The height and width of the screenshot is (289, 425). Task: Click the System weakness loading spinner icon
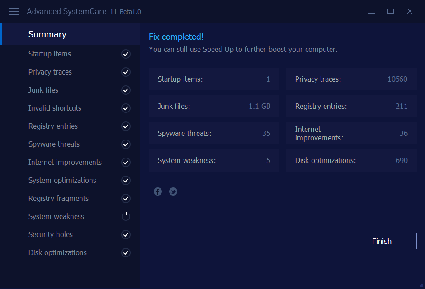pos(126,217)
